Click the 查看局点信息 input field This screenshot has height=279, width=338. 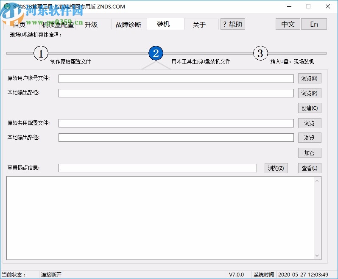coord(158,168)
